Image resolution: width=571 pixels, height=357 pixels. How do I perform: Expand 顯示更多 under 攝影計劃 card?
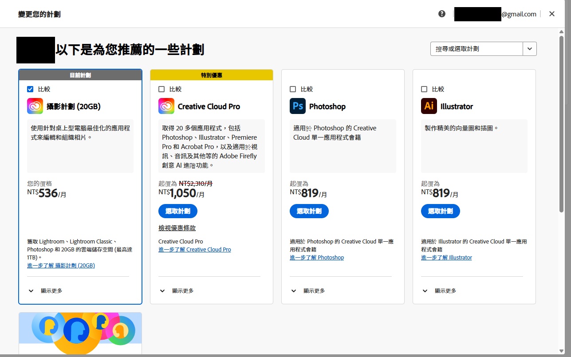coord(45,291)
